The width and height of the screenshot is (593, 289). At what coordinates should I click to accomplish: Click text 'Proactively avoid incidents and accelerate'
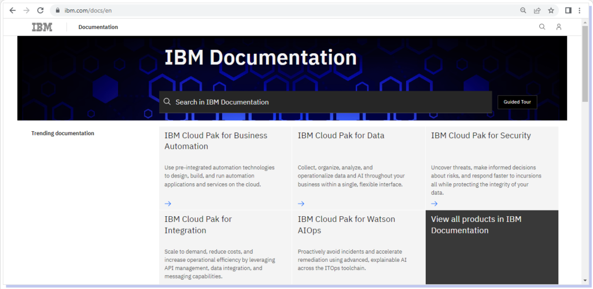[x=350, y=251]
